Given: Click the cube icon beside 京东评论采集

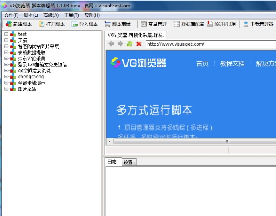Looking at the screenshot, I should (13, 58).
